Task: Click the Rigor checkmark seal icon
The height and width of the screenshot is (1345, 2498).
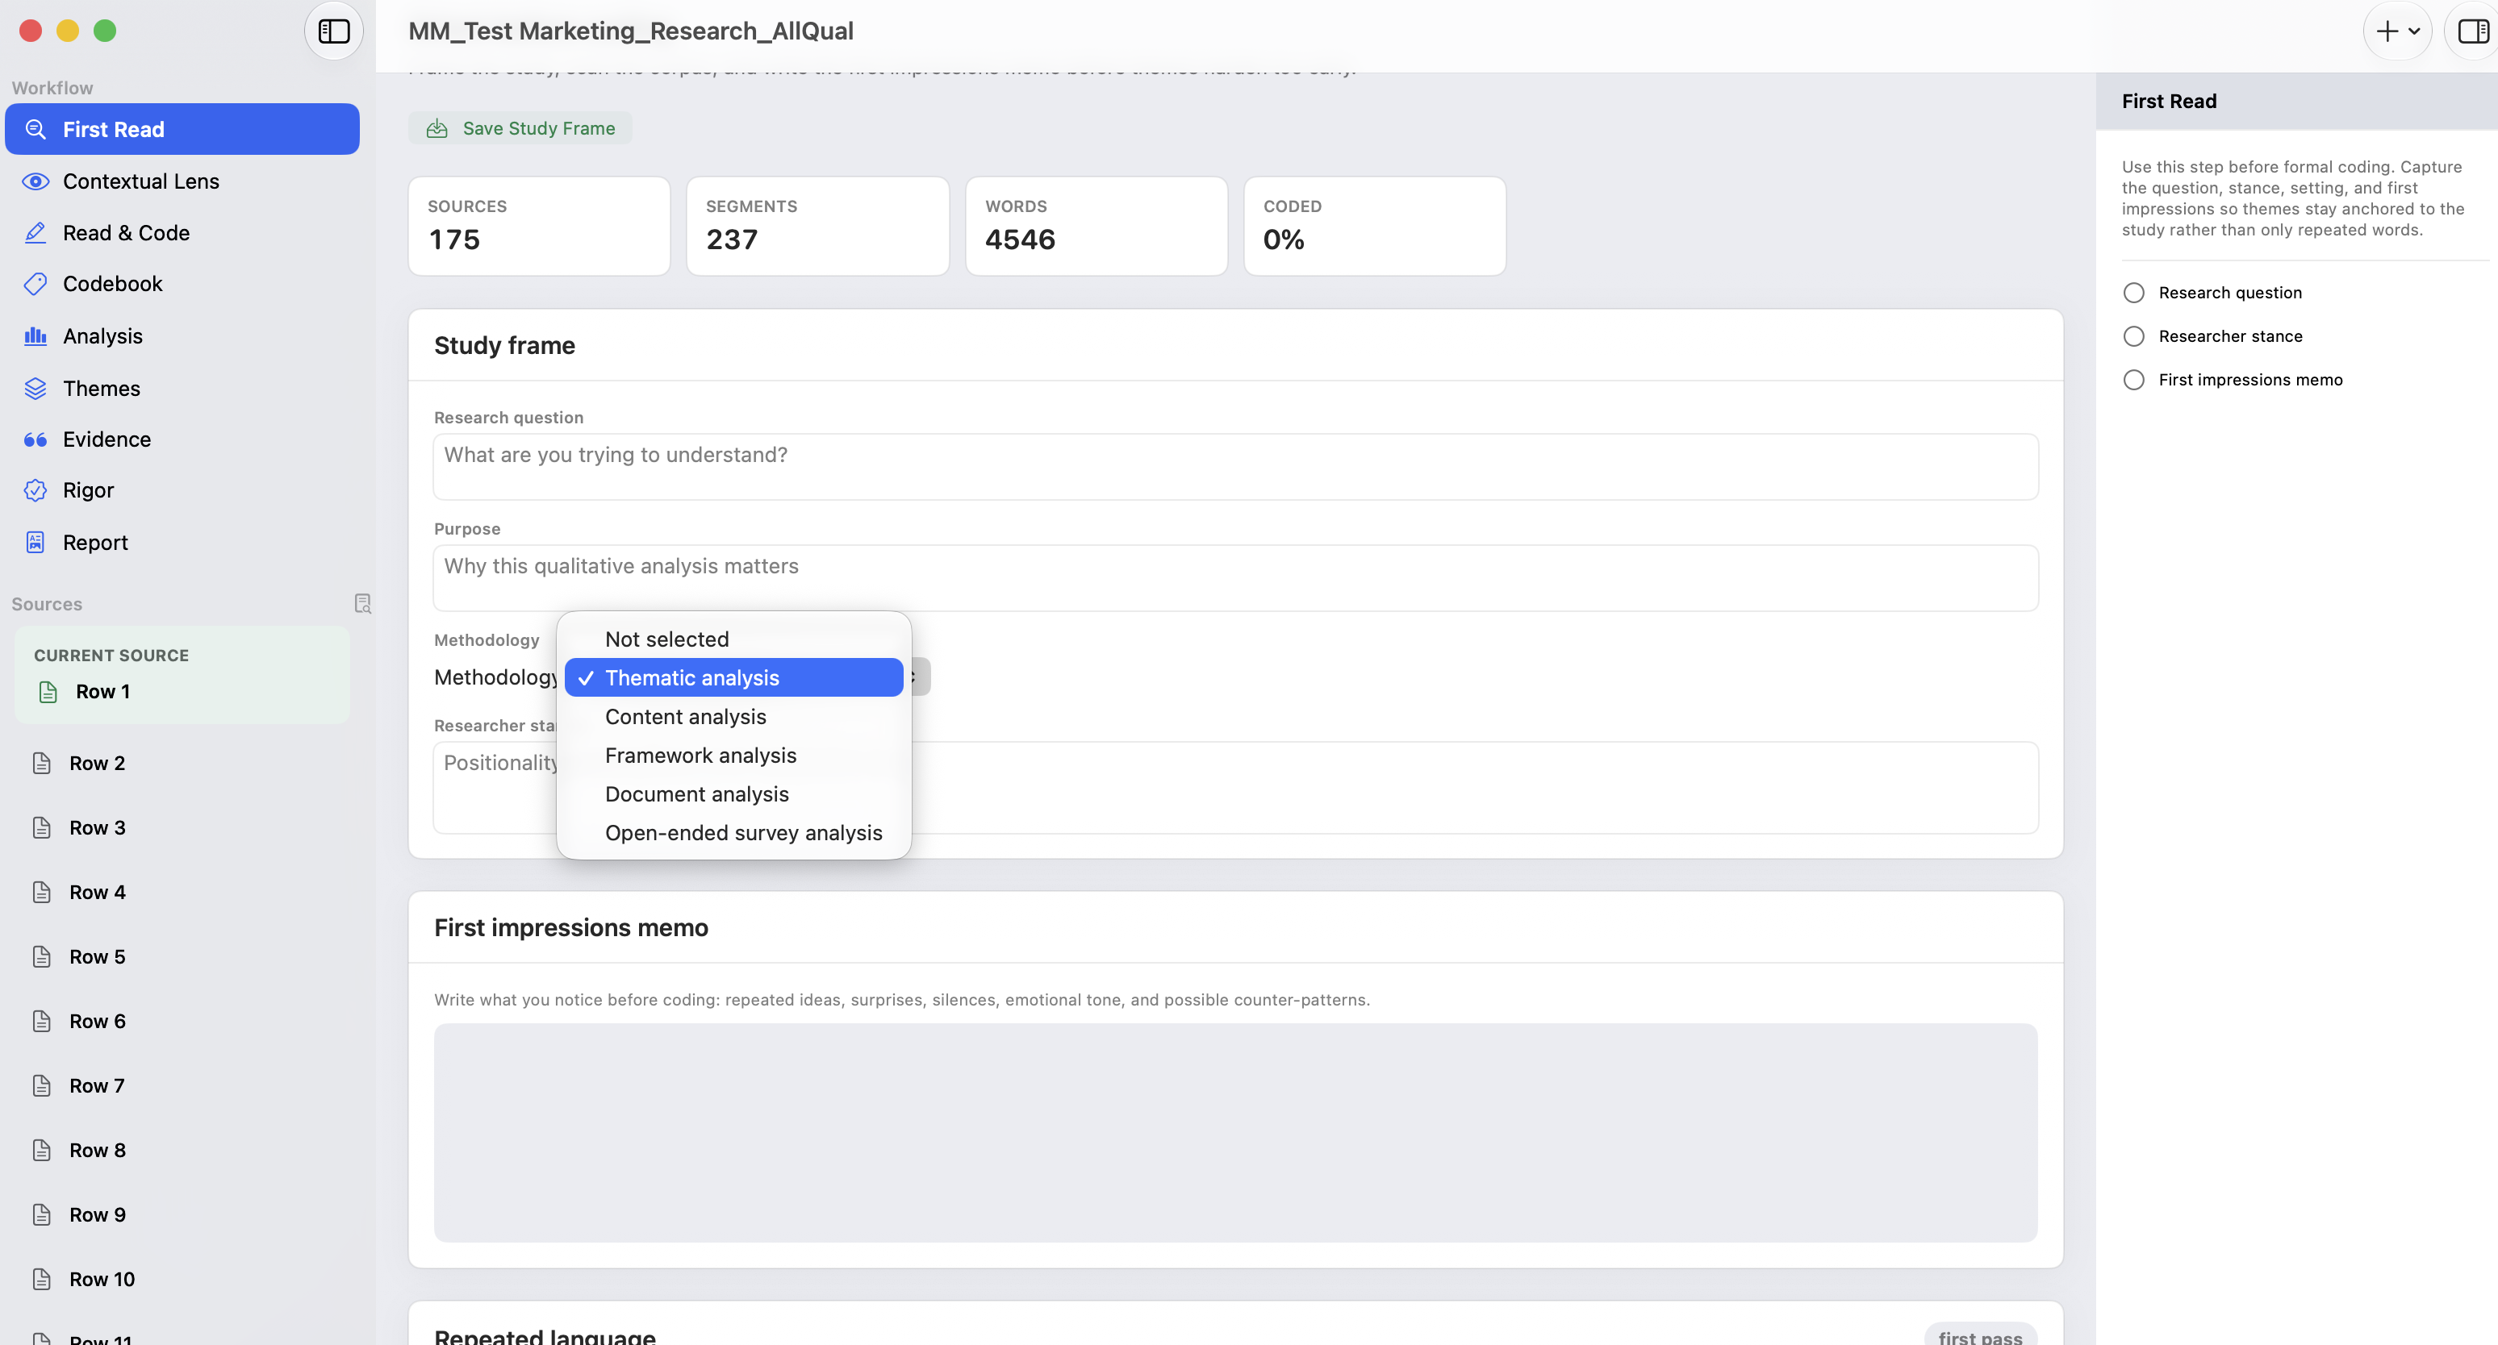Action: click(36, 490)
